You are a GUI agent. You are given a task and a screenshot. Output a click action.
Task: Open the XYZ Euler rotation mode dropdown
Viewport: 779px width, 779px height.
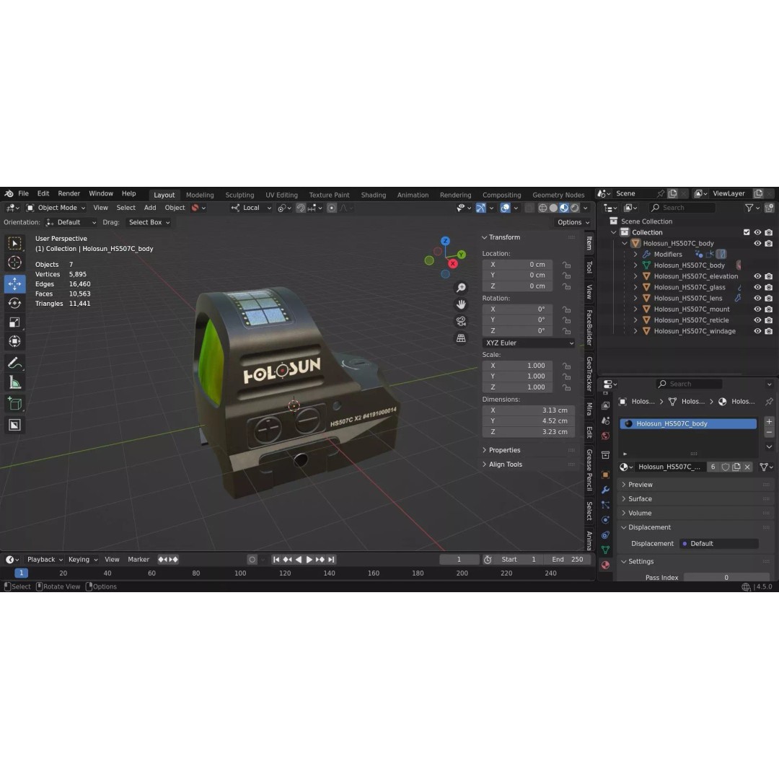pos(529,343)
